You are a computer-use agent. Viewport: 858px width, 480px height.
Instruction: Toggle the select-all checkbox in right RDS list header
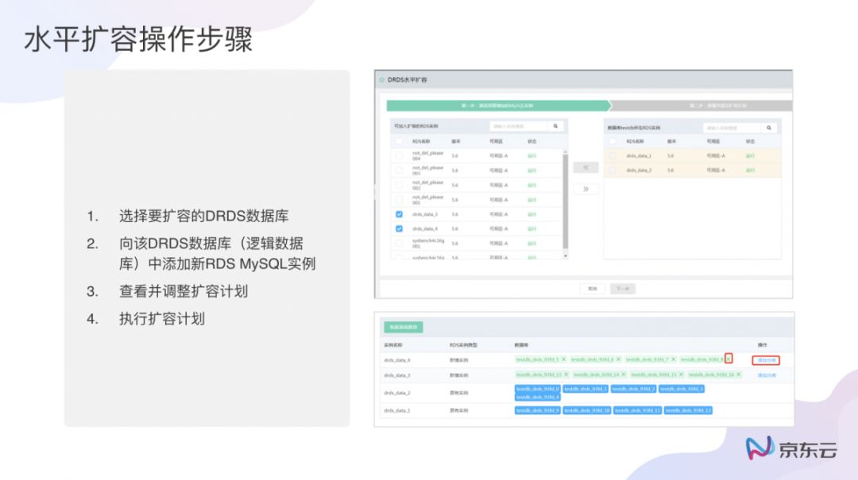(613, 141)
